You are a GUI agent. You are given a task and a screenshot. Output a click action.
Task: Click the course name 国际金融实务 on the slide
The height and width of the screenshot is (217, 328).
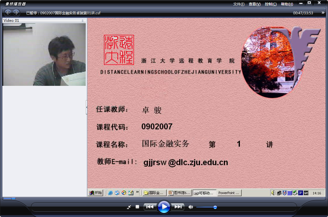[165, 144]
